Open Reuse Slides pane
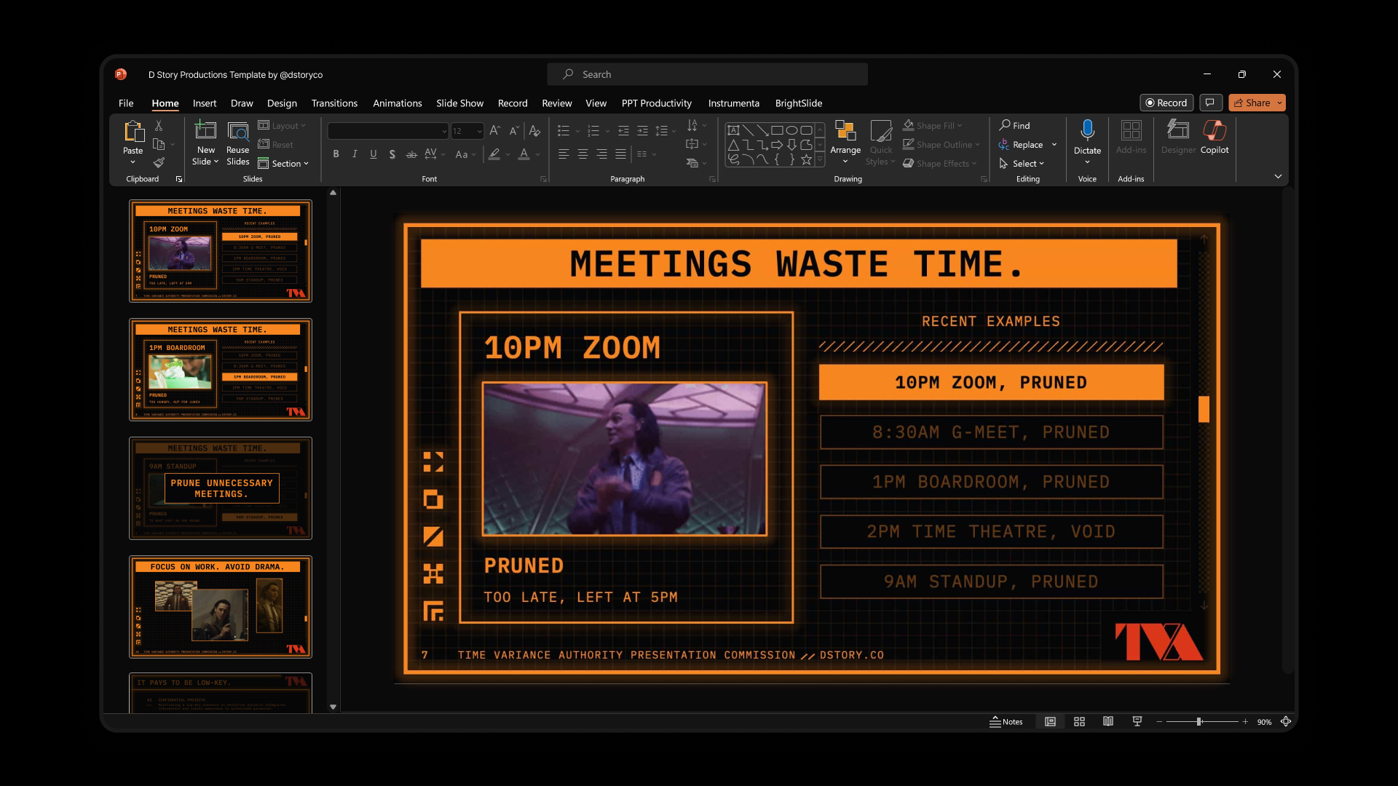Image resolution: width=1398 pixels, height=786 pixels. tap(237, 143)
